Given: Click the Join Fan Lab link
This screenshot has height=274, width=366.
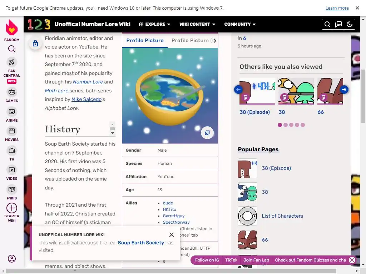Looking at the screenshot, I should (x=256, y=260).
